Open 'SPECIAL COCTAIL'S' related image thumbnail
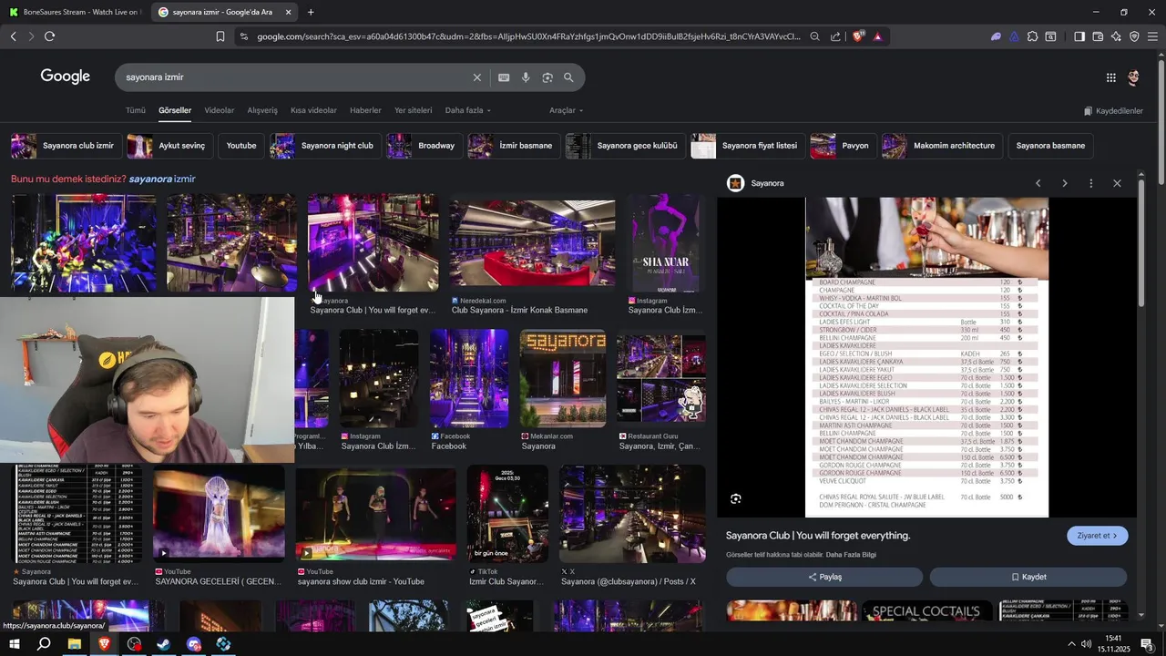The height and width of the screenshot is (656, 1166). point(926,611)
